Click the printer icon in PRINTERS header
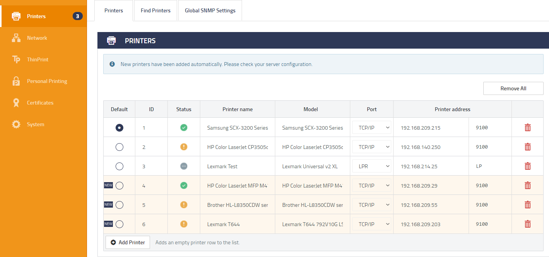This screenshot has height=257, width=549. [111, 41]
